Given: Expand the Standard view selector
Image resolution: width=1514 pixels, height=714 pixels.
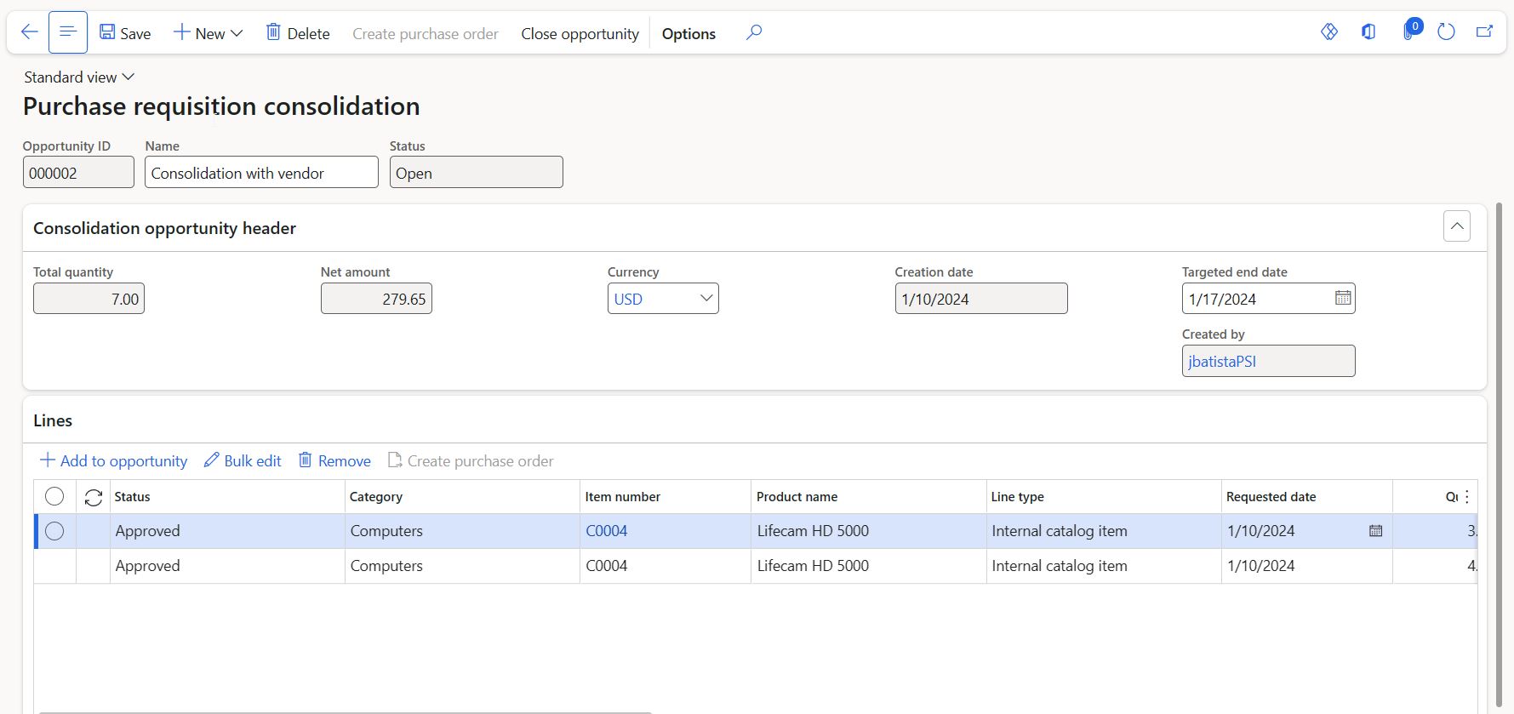Looking at the screenshot, I should [79, 77].
